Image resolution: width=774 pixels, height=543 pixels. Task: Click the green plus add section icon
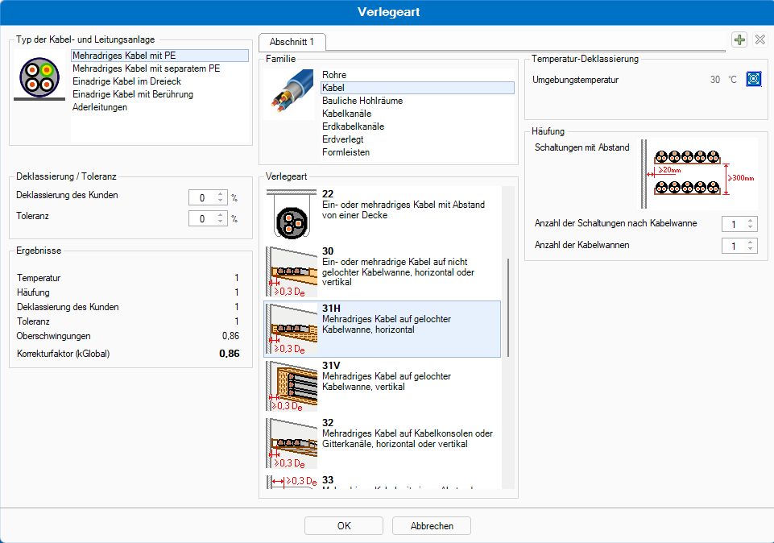(x=739, y=39)
